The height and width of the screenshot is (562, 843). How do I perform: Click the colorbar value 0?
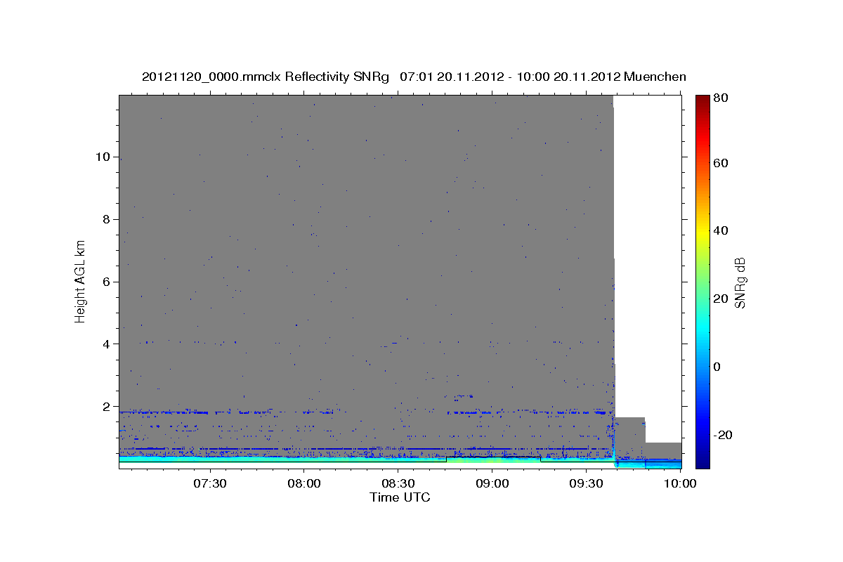click(719, 367)
